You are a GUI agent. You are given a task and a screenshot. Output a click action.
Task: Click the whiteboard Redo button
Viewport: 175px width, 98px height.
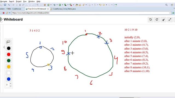click(x=157, y=20)
